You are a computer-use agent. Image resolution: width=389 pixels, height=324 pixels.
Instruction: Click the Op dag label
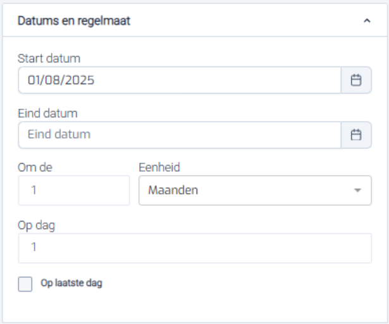(x=37, y=225)
